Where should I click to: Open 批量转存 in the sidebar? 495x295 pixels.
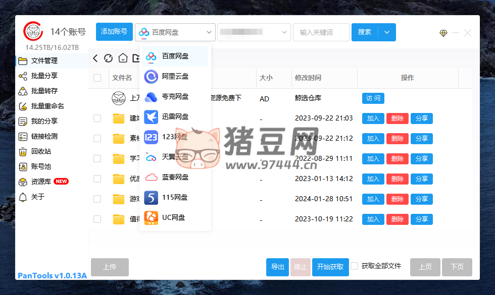[52, 91]
